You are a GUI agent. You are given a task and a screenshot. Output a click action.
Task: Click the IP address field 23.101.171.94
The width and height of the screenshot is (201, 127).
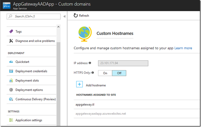pyautogui.click(x=123, y=63)
